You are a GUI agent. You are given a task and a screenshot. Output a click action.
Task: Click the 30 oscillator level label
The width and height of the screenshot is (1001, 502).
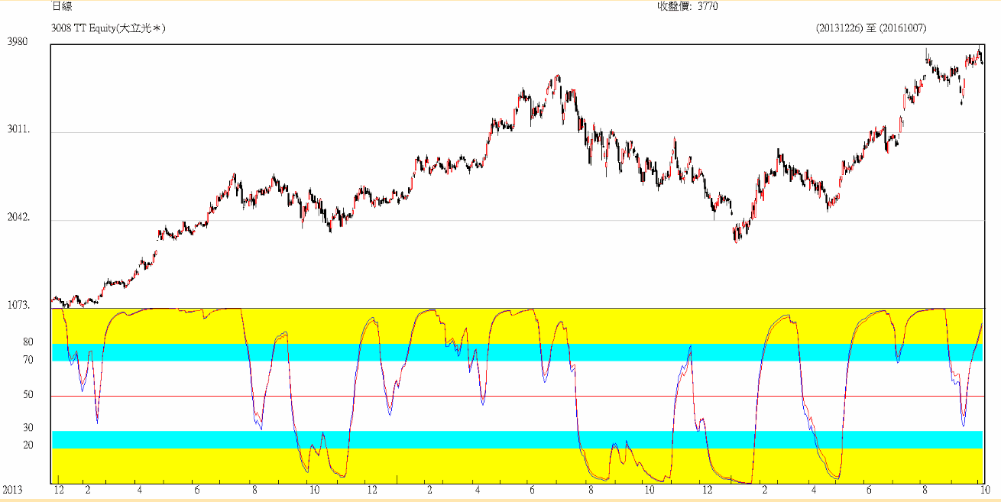coord(28,428)
